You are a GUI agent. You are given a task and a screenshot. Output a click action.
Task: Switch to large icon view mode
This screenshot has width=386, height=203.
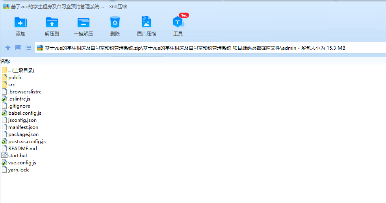pyautogui.click(x=18, y=48)
